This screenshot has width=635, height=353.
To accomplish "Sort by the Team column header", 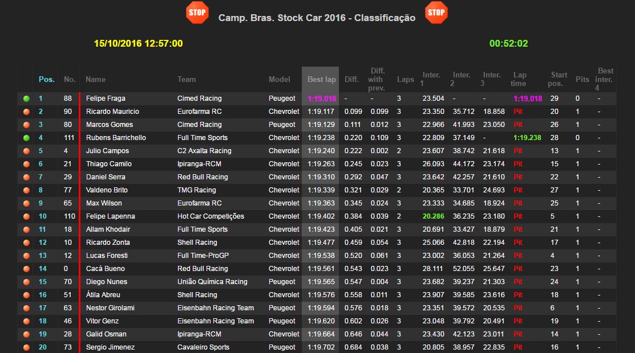I will point(187,79).
